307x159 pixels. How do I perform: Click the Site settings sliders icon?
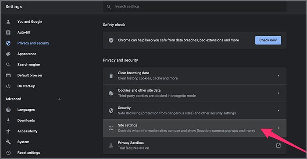111,128
